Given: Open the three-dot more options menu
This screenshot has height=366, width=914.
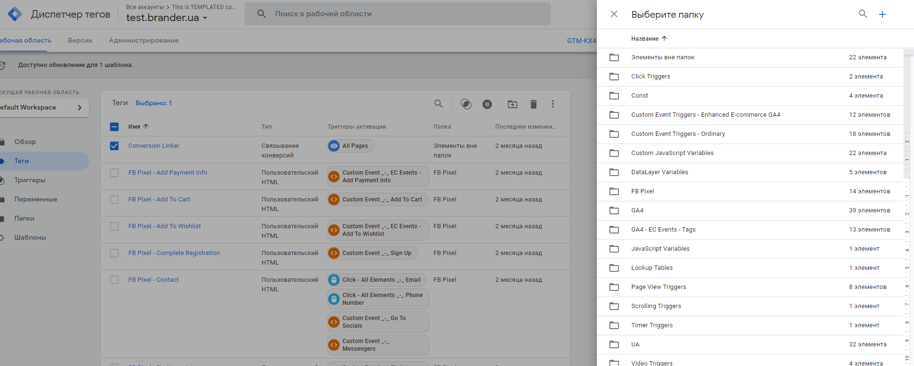Looking at the screenshot, I should (553, 104).
